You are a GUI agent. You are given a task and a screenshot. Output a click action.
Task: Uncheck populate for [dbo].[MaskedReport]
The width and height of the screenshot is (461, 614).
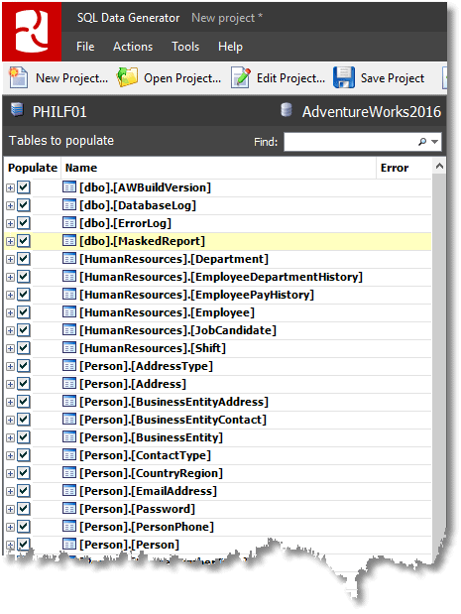tap(24, 241)
